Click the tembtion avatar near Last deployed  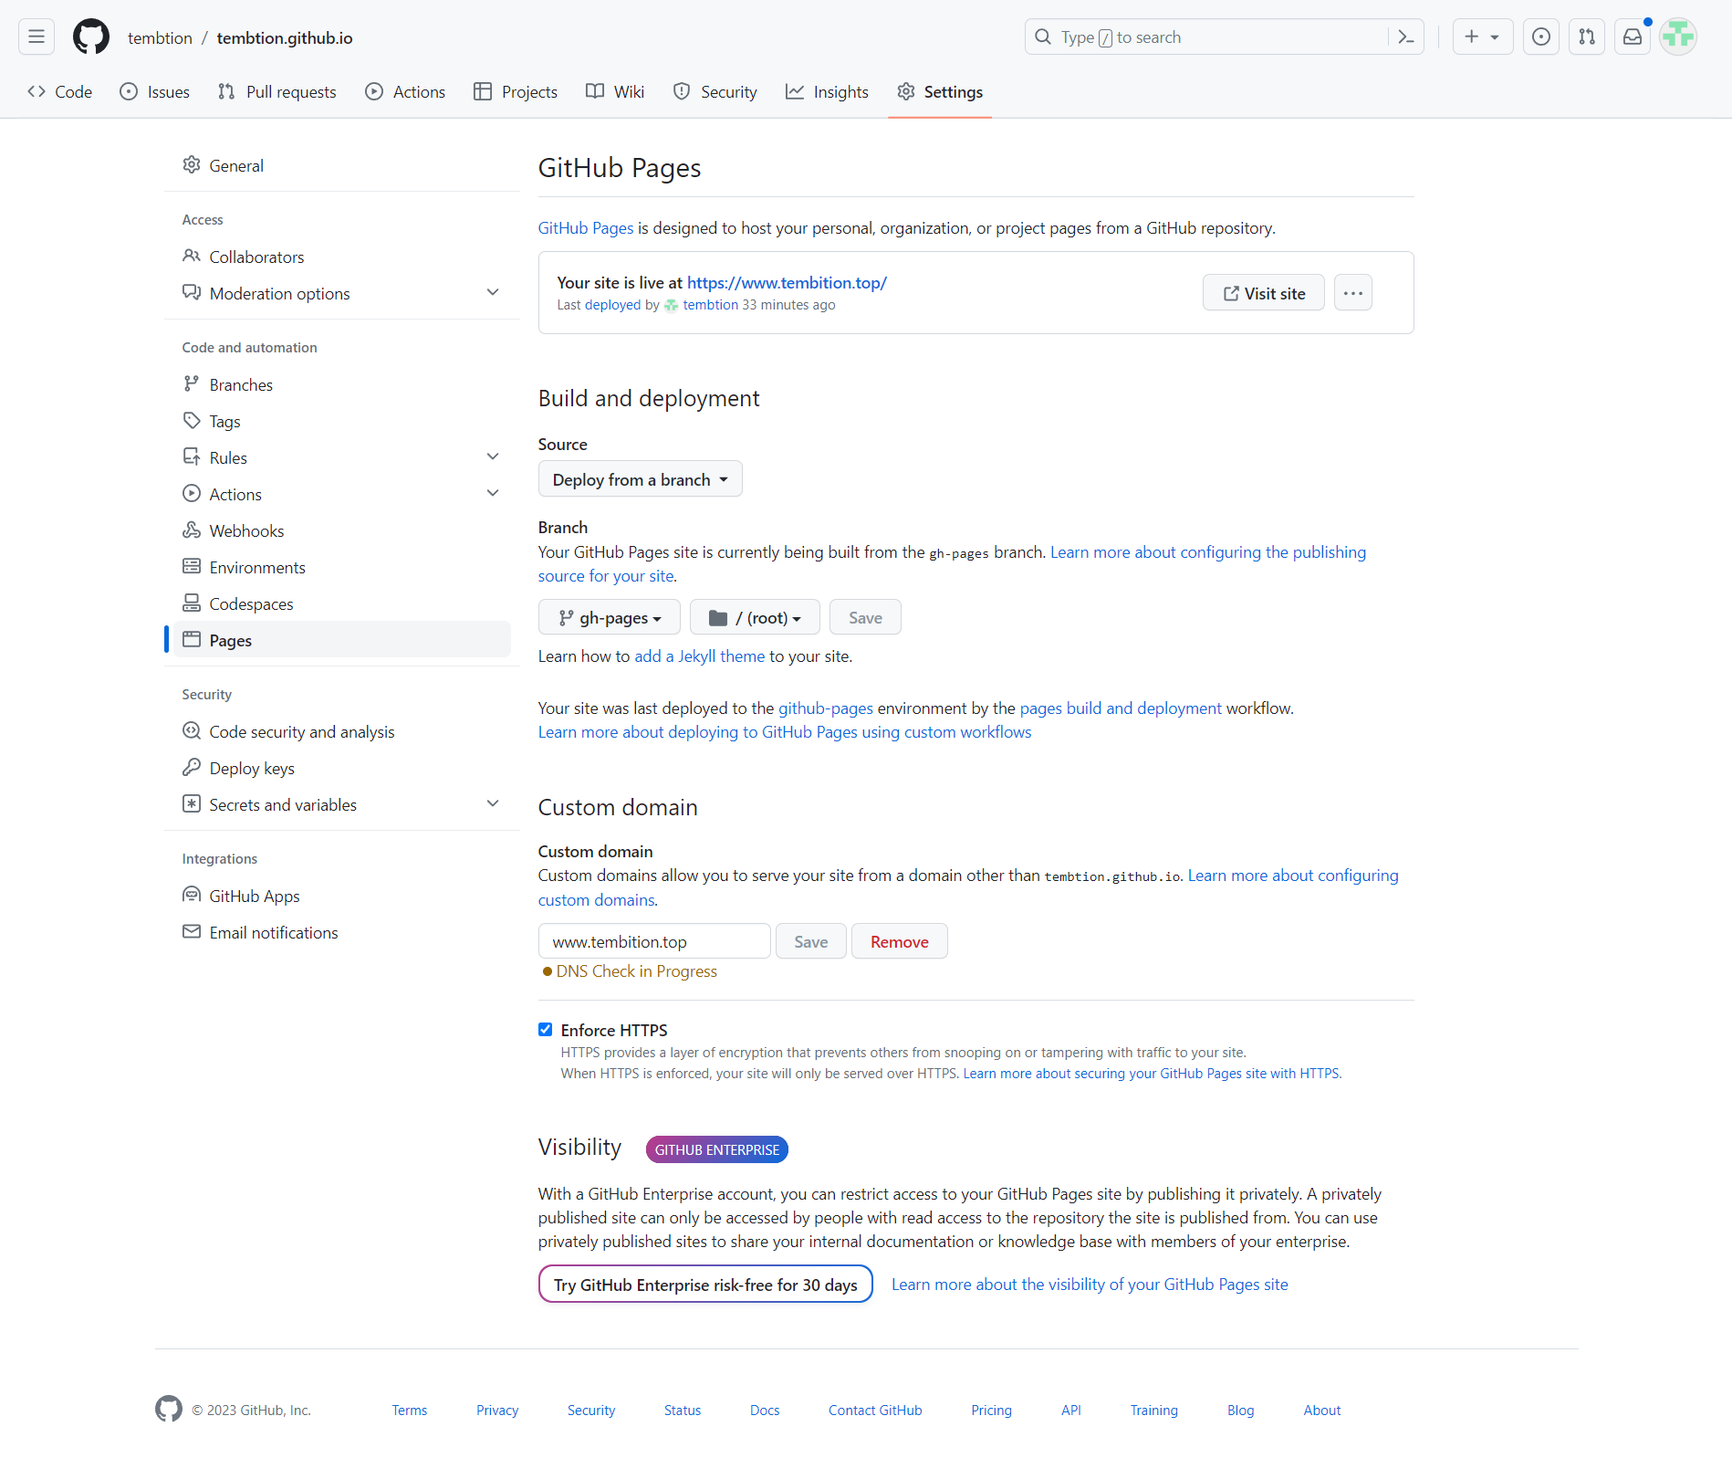pos(672,305)
